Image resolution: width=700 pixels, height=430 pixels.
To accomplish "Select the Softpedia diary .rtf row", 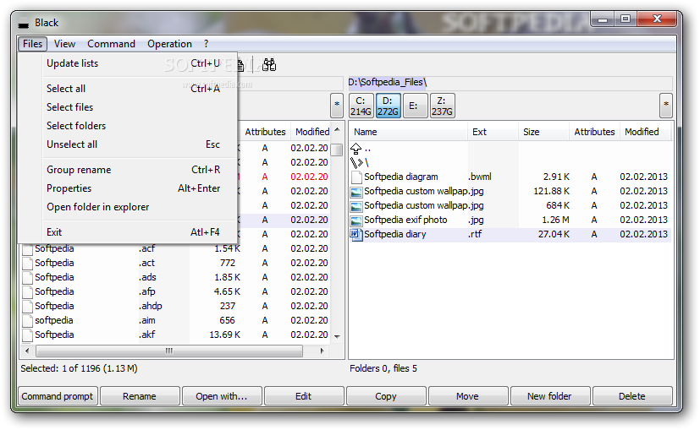I will 510,234.
